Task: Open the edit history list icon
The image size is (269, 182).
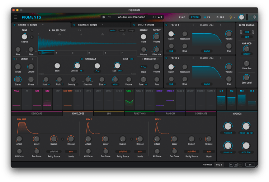Action: [x=236, y=165]
